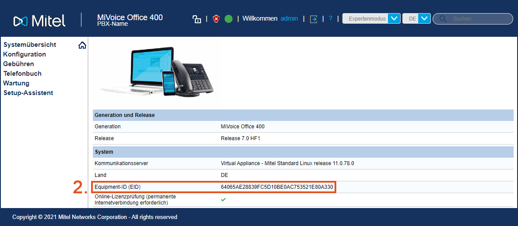Click the copyright notice in footer
The image size is (518, 226).
[95, 217]
